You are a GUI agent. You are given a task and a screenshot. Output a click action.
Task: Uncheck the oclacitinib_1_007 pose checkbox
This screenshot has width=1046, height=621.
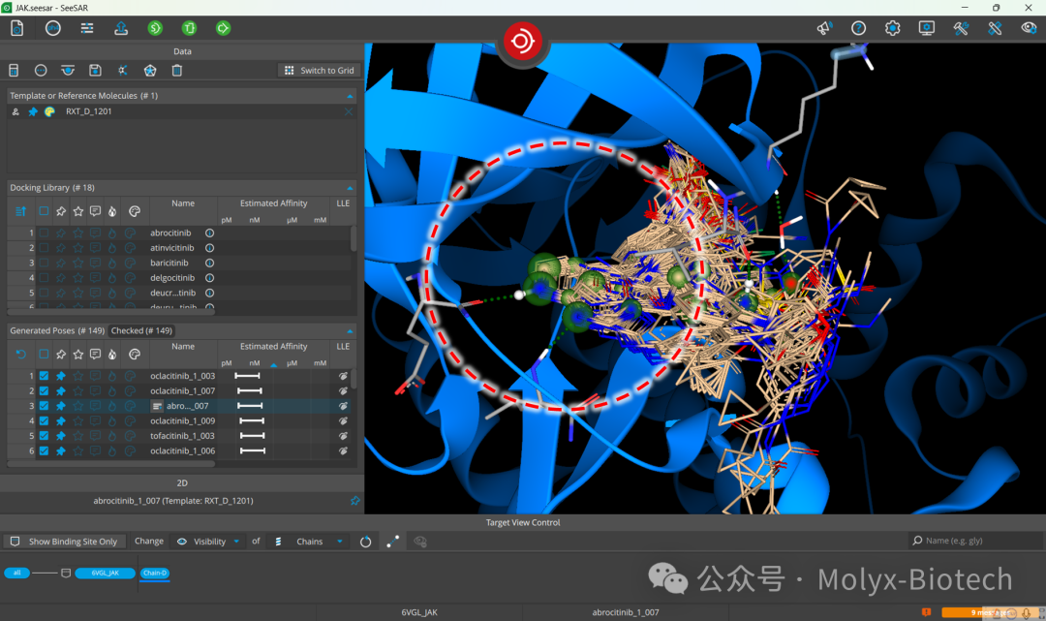(x=44, y=390)
